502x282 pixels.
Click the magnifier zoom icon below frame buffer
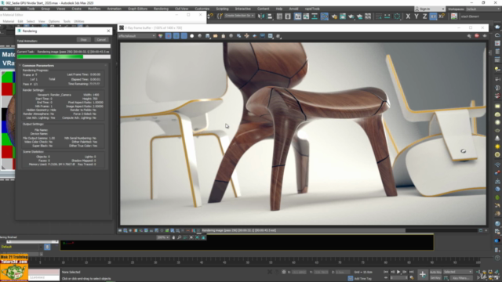click(x=180, y=237)
